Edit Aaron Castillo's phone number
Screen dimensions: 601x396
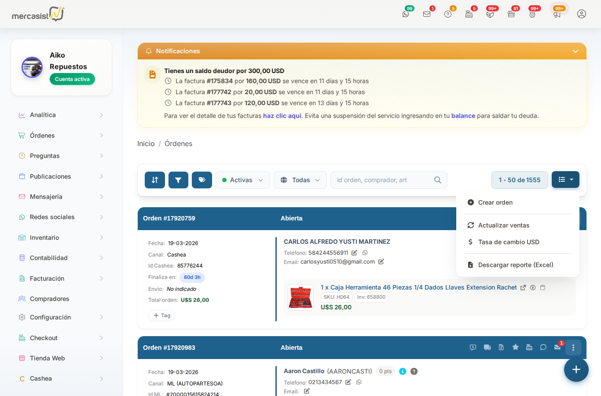348,382
